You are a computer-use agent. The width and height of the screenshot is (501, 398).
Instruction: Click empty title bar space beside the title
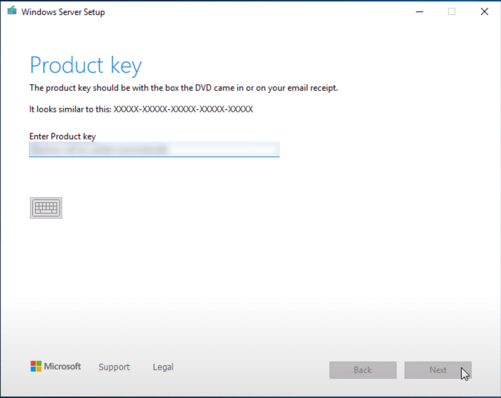click(x=250, y=11)
